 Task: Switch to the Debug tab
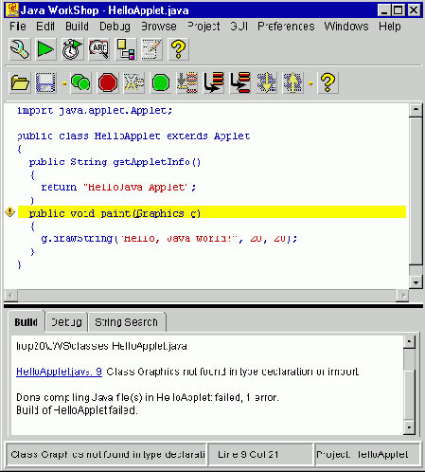point(66,322)
